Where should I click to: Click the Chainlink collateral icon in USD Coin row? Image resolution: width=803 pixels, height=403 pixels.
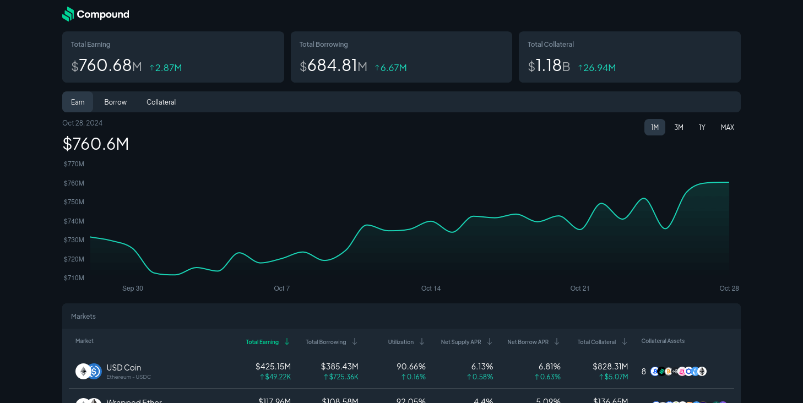pyautogui.click(x=688, y=371)
